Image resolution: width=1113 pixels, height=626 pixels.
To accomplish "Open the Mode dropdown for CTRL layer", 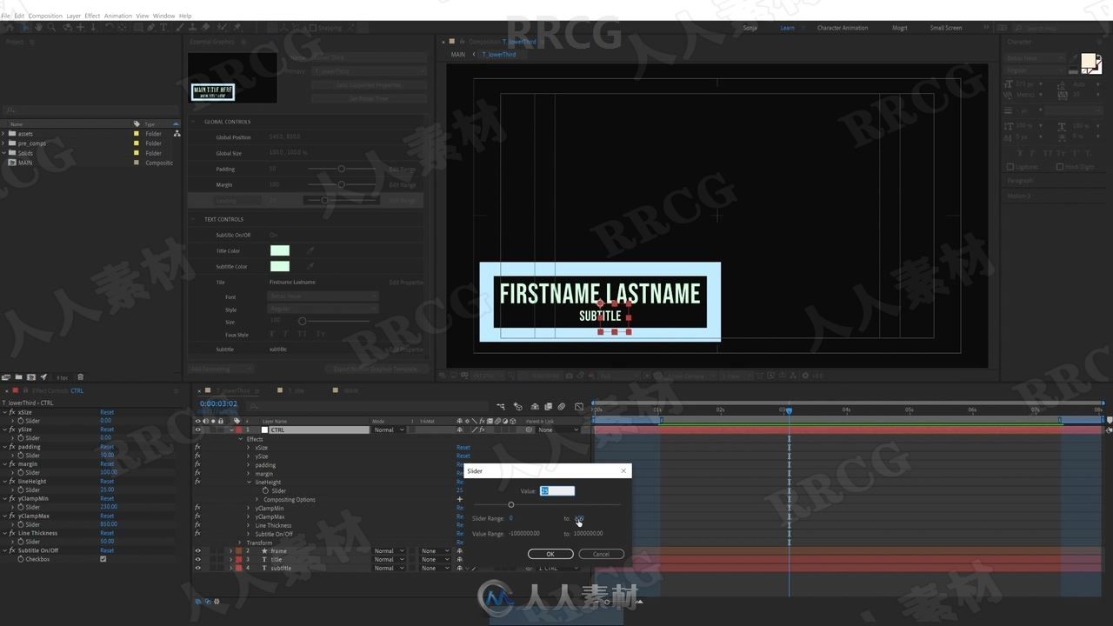I will point(388,430).
